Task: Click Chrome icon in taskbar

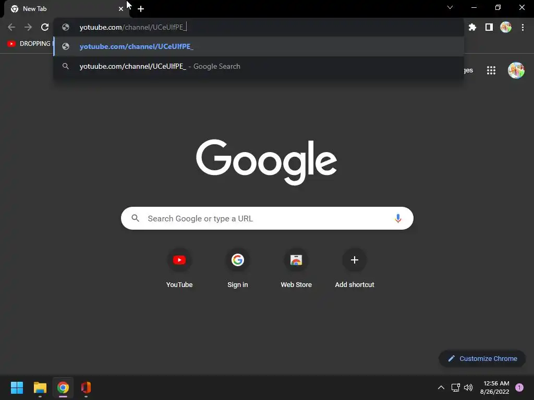Action: pyautogui.click(x=63, y=387)
